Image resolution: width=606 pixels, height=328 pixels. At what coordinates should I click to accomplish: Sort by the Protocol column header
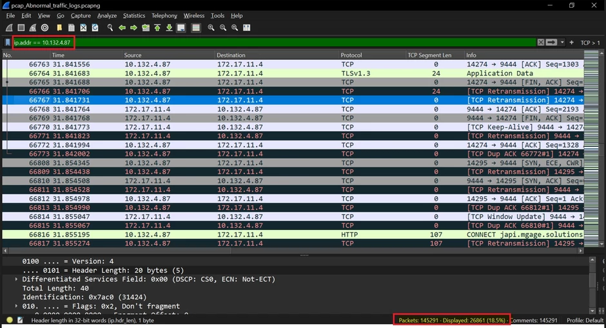pyautogui.click(x=372, y=55)
